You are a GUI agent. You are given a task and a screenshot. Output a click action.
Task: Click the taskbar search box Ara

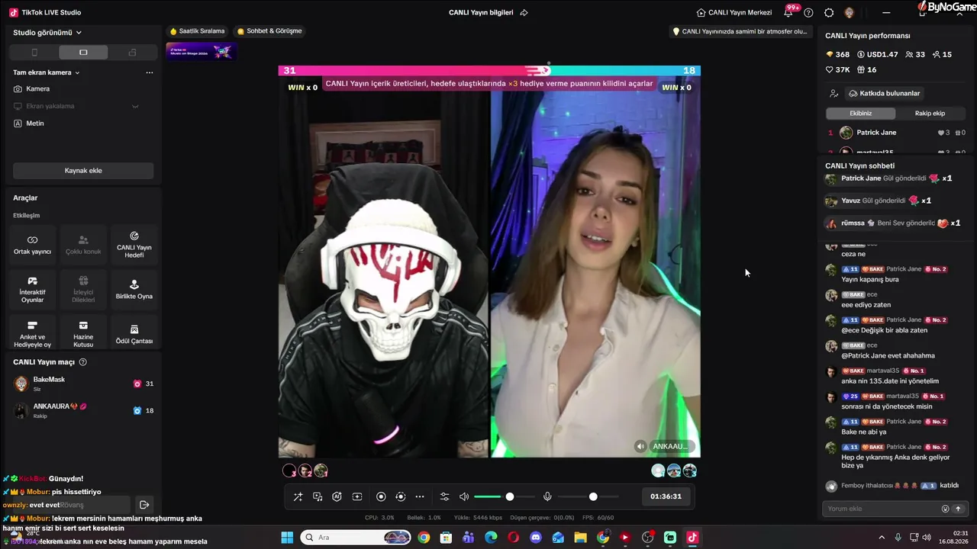click(356, 538)
